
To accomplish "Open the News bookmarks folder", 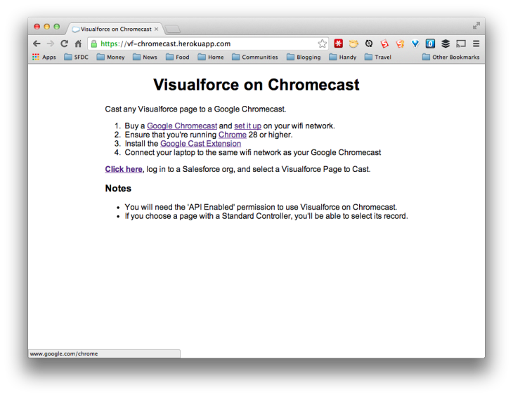I will (x=145, y=57).
